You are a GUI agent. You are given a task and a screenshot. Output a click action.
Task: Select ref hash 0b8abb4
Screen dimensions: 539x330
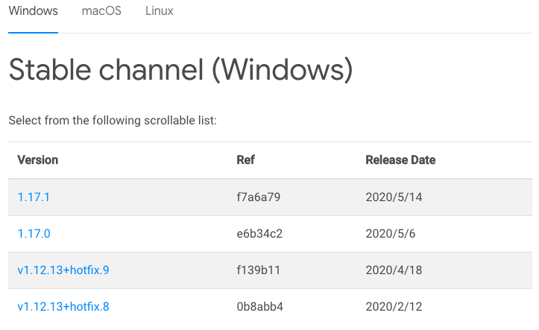coord(260,306)
